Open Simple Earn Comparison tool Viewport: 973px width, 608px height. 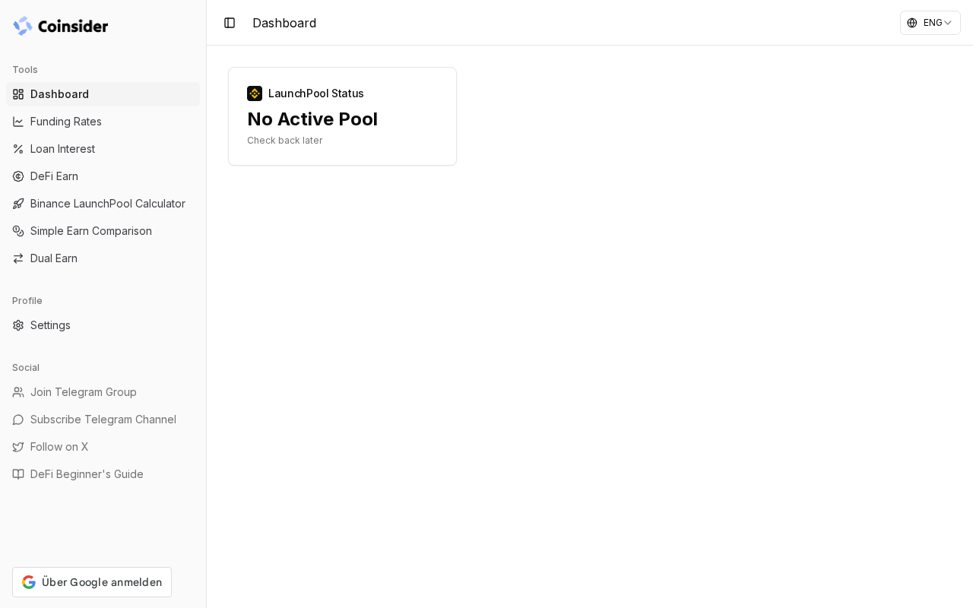pos(91,231)
